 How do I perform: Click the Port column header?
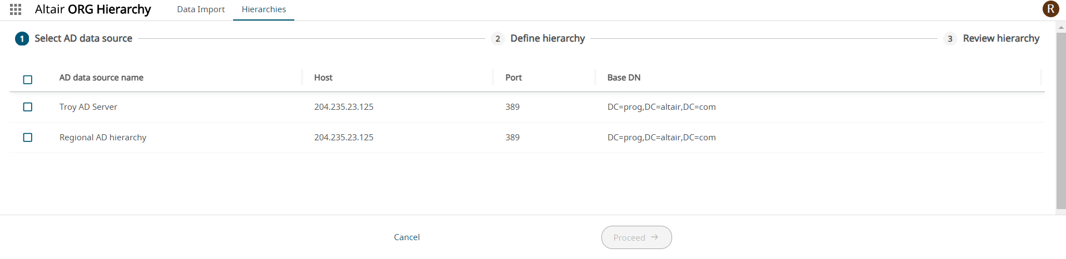(x=514, y=78)
